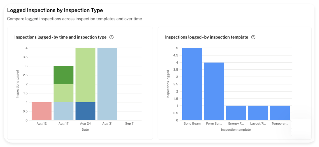Click dark blue segment of Aug 24 bar
Viewport: 319px width, 147px height.
pos(86,111)
